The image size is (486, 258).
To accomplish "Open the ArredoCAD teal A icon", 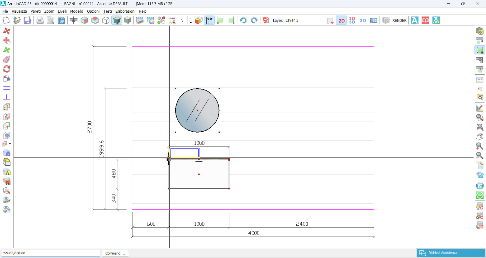I will tap(415, 20).
